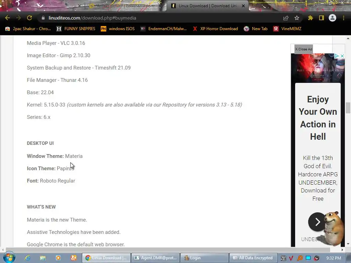Click the Timeshift 21.09 line

point(79,67)
